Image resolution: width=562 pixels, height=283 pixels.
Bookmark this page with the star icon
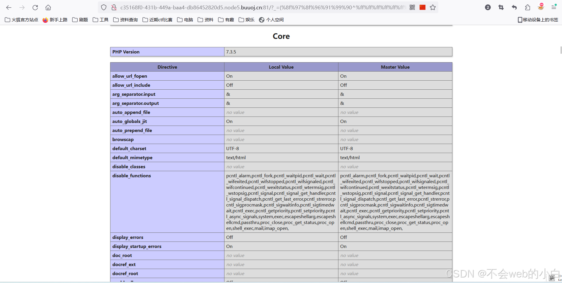pyautogui.click(x=433, y=8)
